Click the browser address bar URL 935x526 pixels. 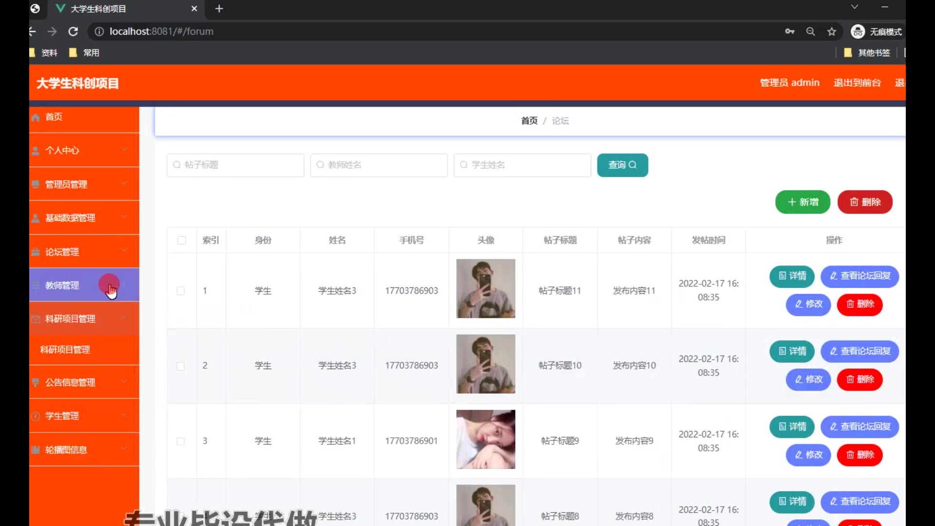(161, 32)
